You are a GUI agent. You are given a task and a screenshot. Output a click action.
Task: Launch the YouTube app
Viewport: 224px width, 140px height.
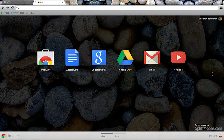click(178, 57)
